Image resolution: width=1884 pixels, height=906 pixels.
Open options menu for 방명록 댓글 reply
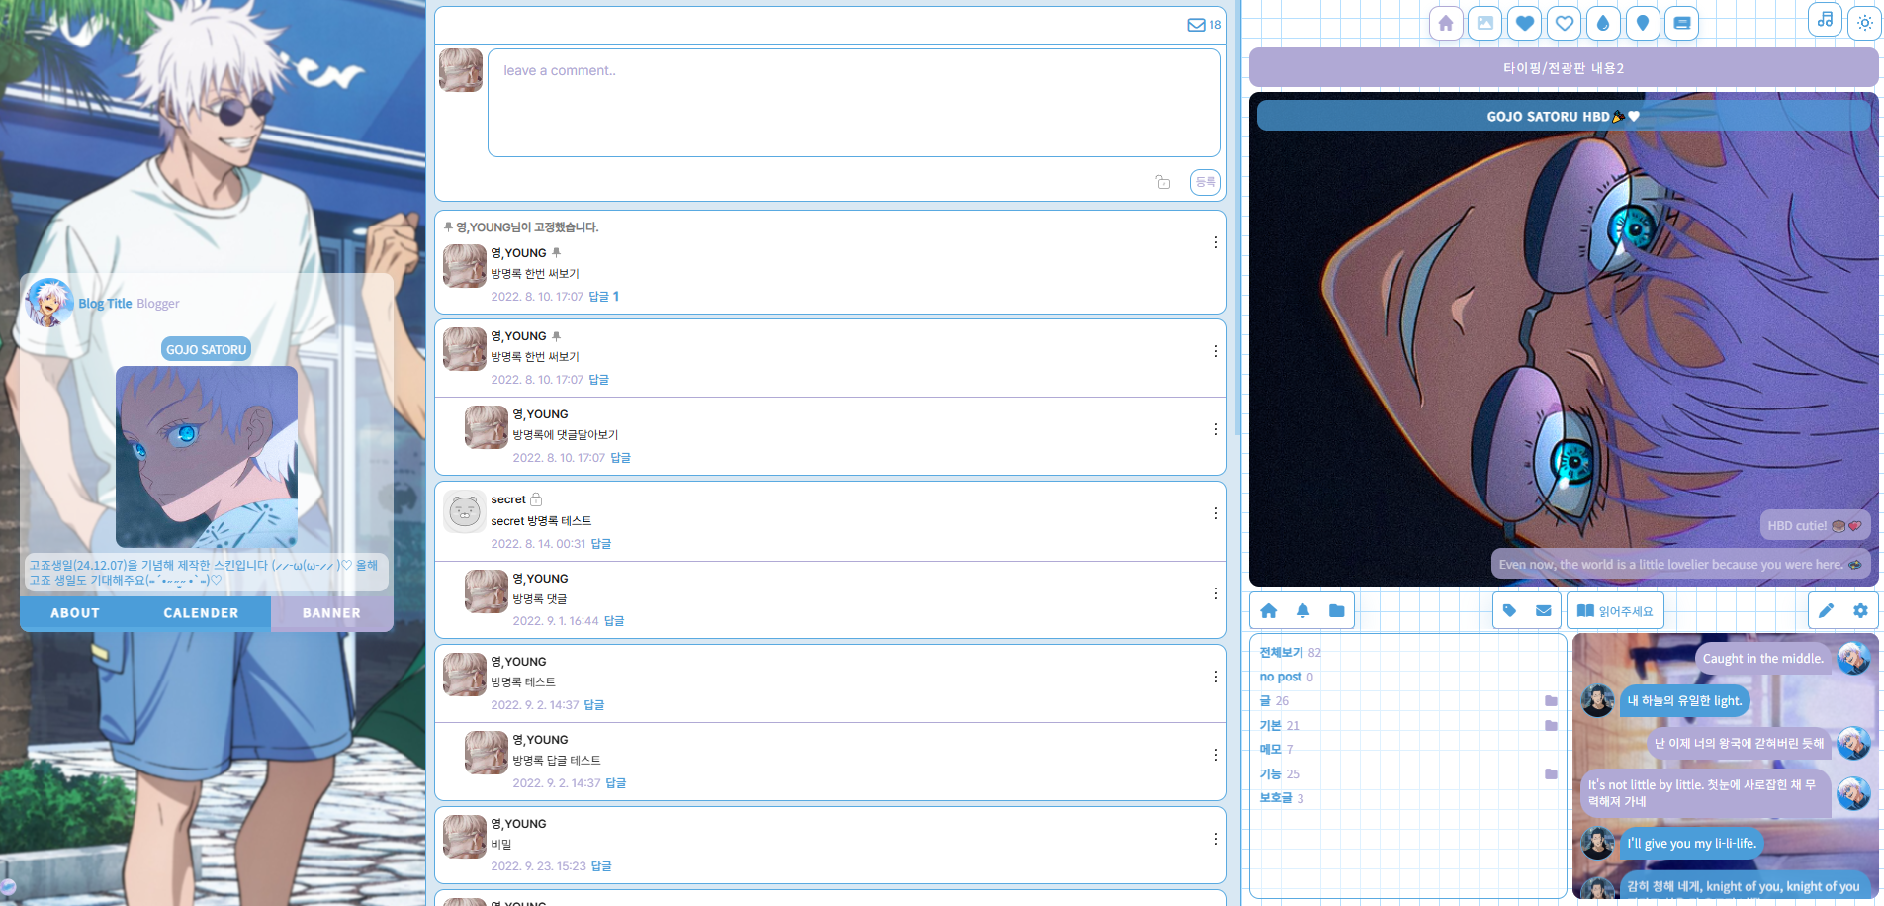pyautogui.click(x=1215, y=593)
